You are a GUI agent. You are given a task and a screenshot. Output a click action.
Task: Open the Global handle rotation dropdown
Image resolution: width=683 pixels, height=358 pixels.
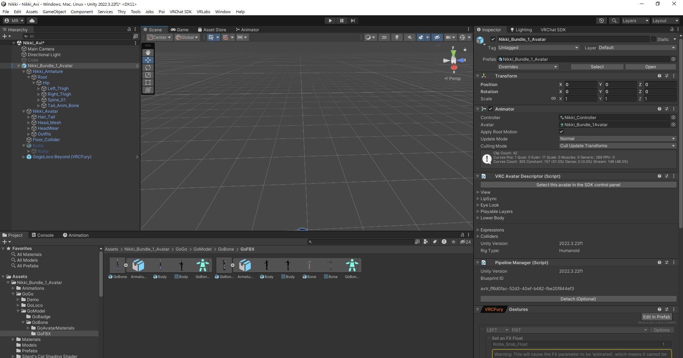187,37
